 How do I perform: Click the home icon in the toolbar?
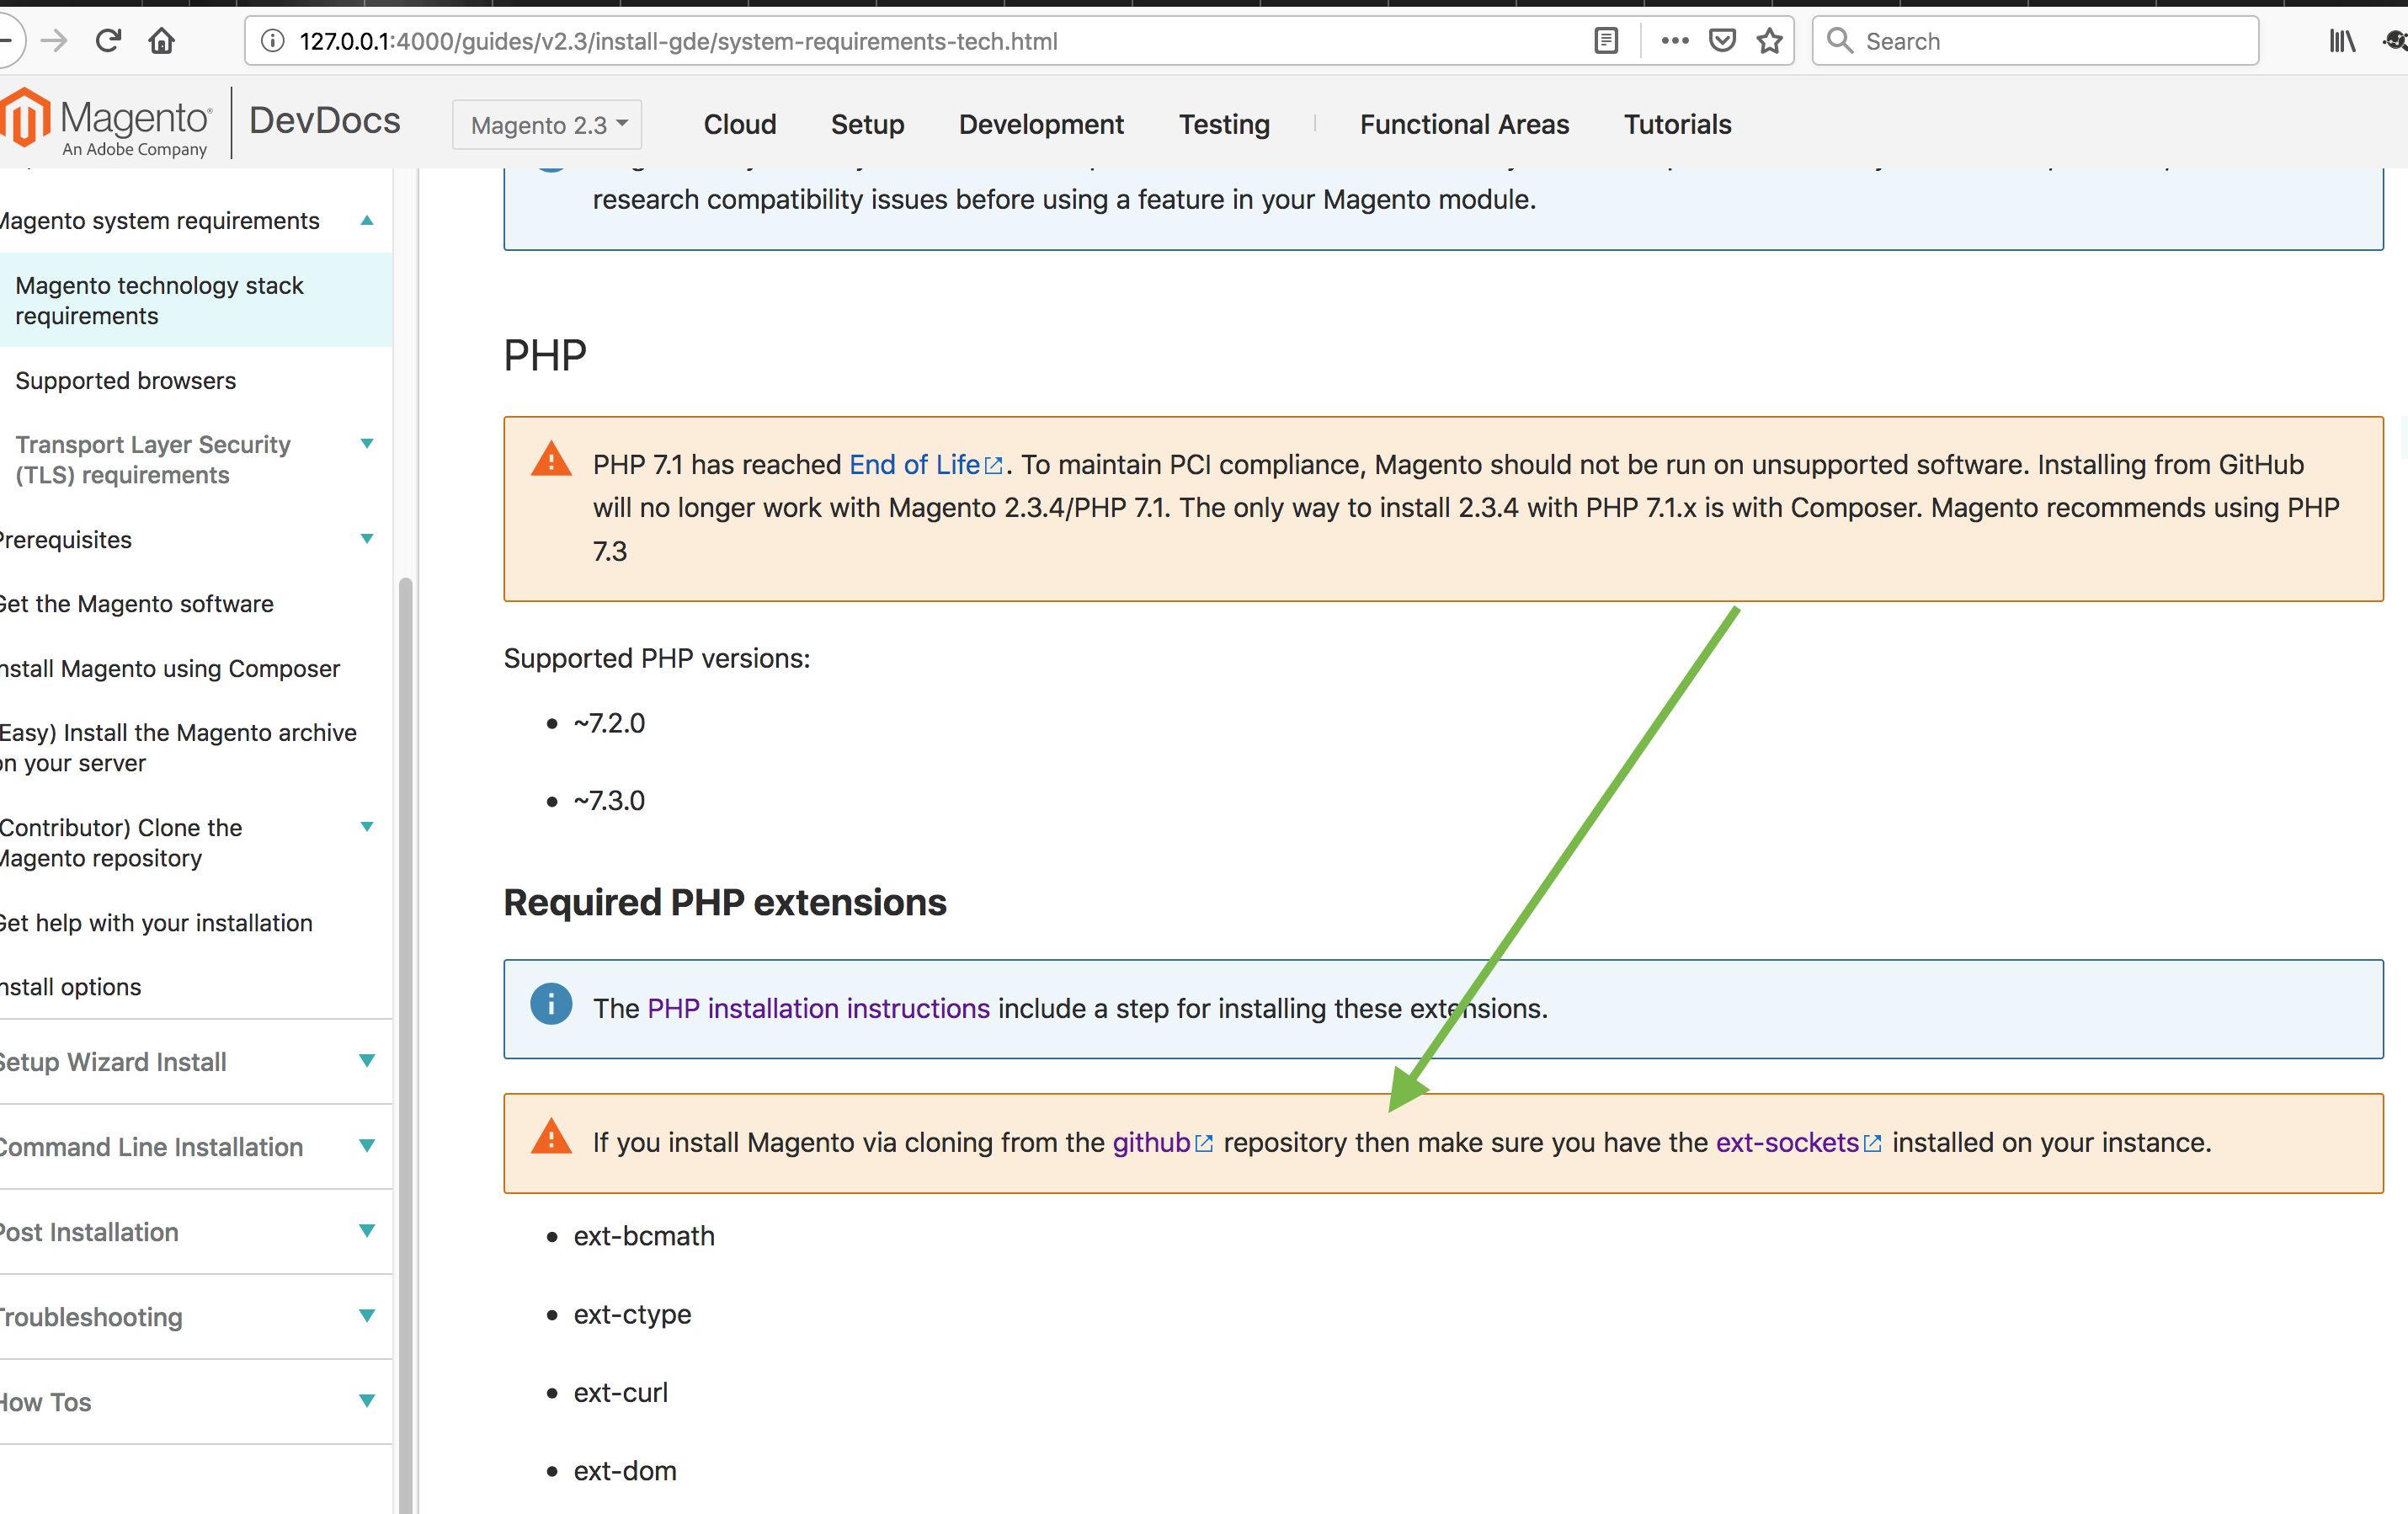coord(162,41)
